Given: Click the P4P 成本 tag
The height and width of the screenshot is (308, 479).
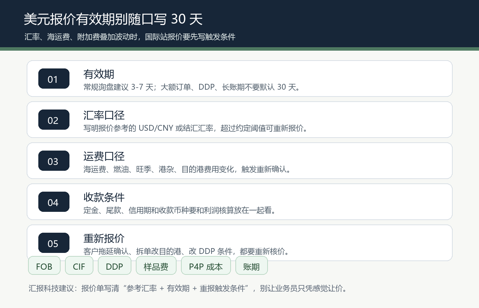Looking at the screenshot, I should (206, 266).
